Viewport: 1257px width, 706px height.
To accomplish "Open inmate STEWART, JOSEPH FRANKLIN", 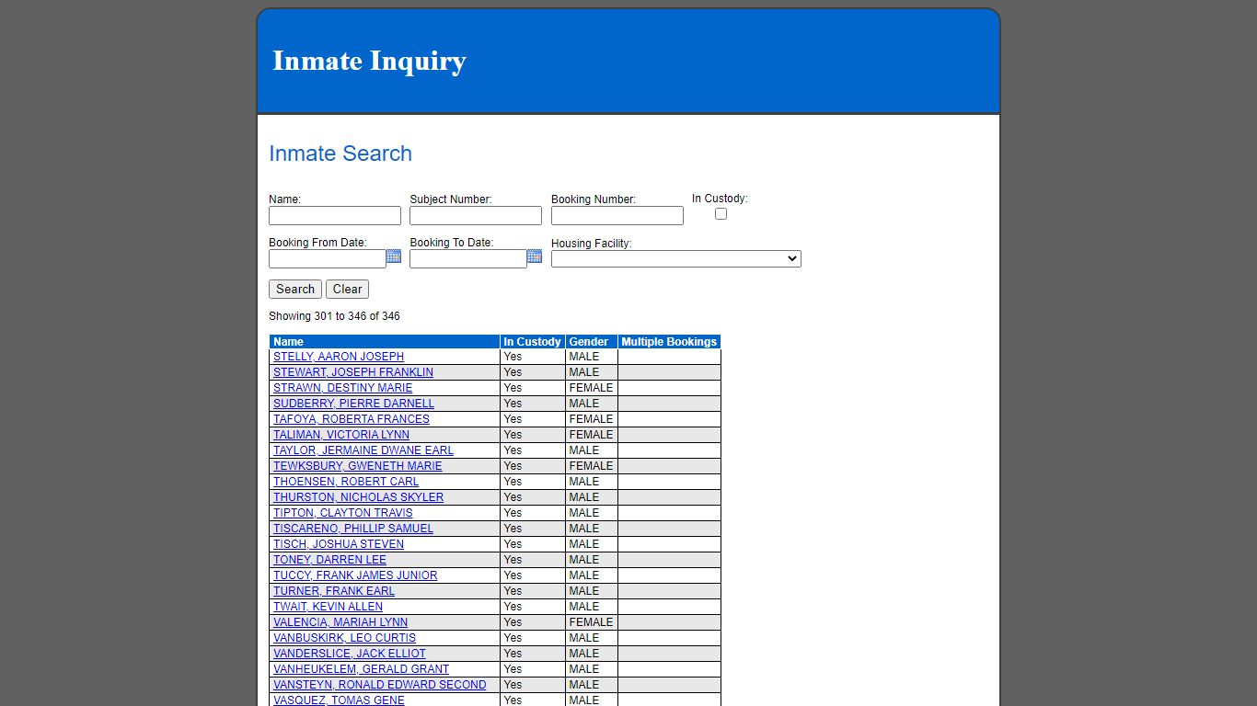I will [x=353, y=372].
